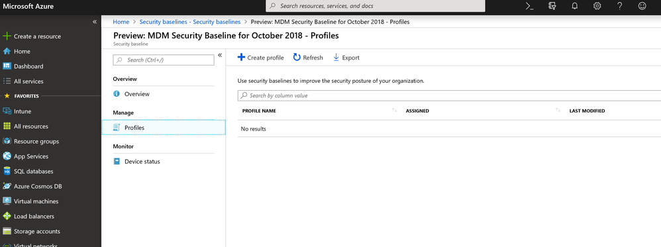Click the Home house icon in sidebar
This screenshot has width=661, height=247.
pyautogui.click(x=7, y=51)
